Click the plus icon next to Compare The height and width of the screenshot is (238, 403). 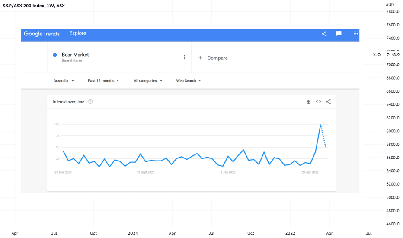(201, 58)
